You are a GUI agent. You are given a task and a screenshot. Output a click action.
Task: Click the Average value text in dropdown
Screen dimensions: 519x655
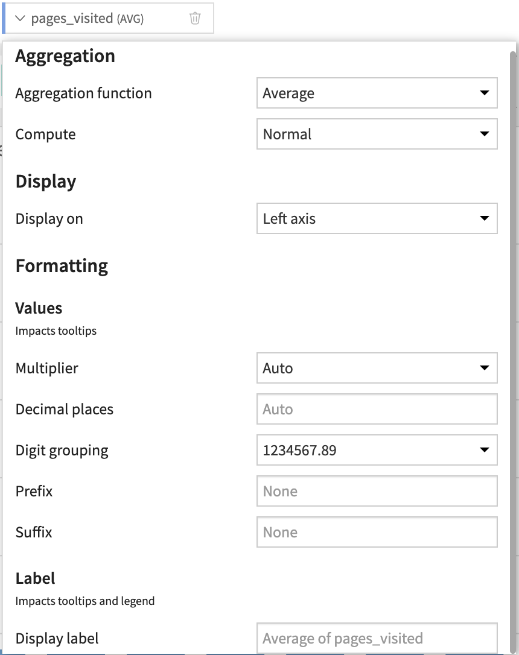(288, 93)
